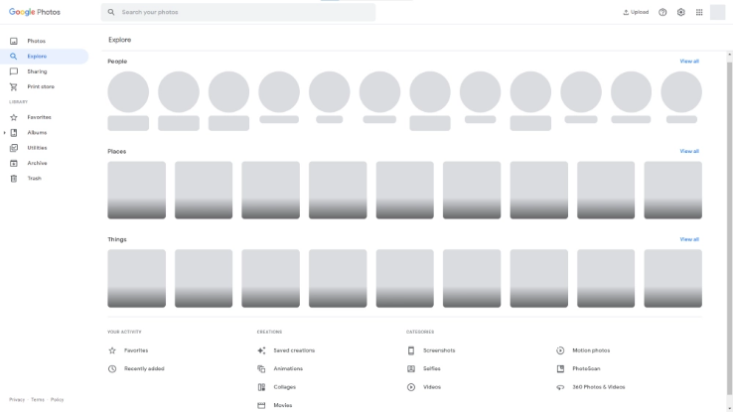This screenshot has width=733, height=412.
Task: Open the Trash bin icon
Action: tap(14, 179)
